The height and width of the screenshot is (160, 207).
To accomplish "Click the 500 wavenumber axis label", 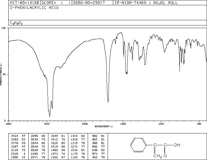I will (199, 124).
